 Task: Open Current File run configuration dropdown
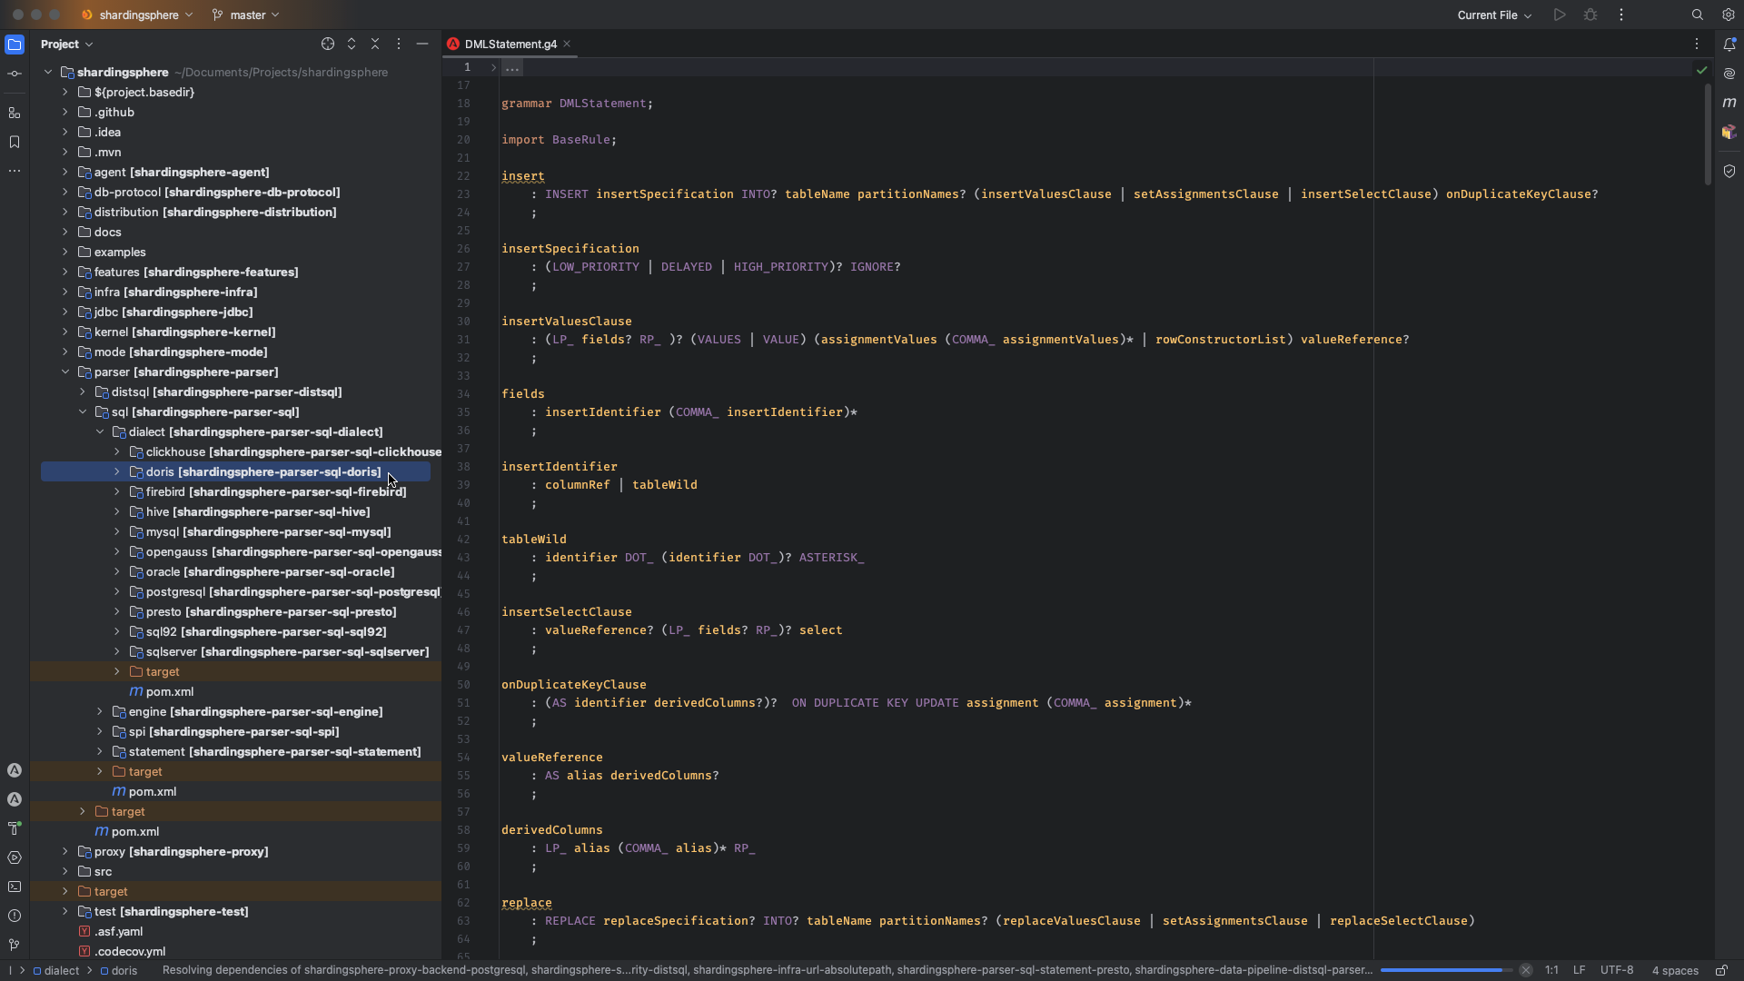(x=1494, y=15)
